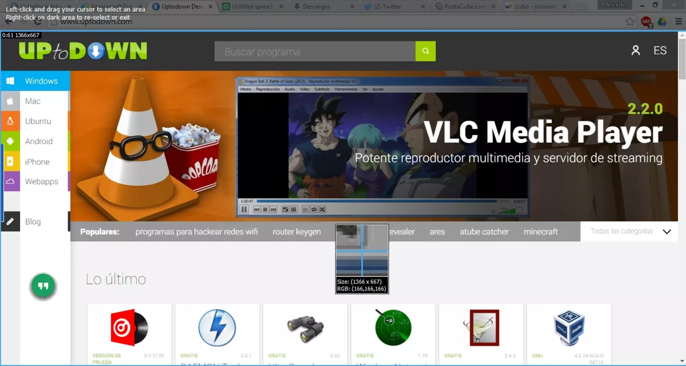Expand the Todas las categorías dropdown

click(630, 231)
